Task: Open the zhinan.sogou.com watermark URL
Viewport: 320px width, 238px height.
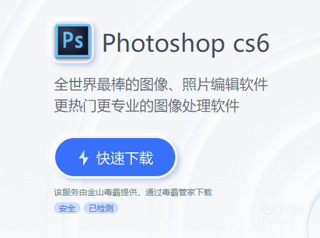Action: [283, 220]
